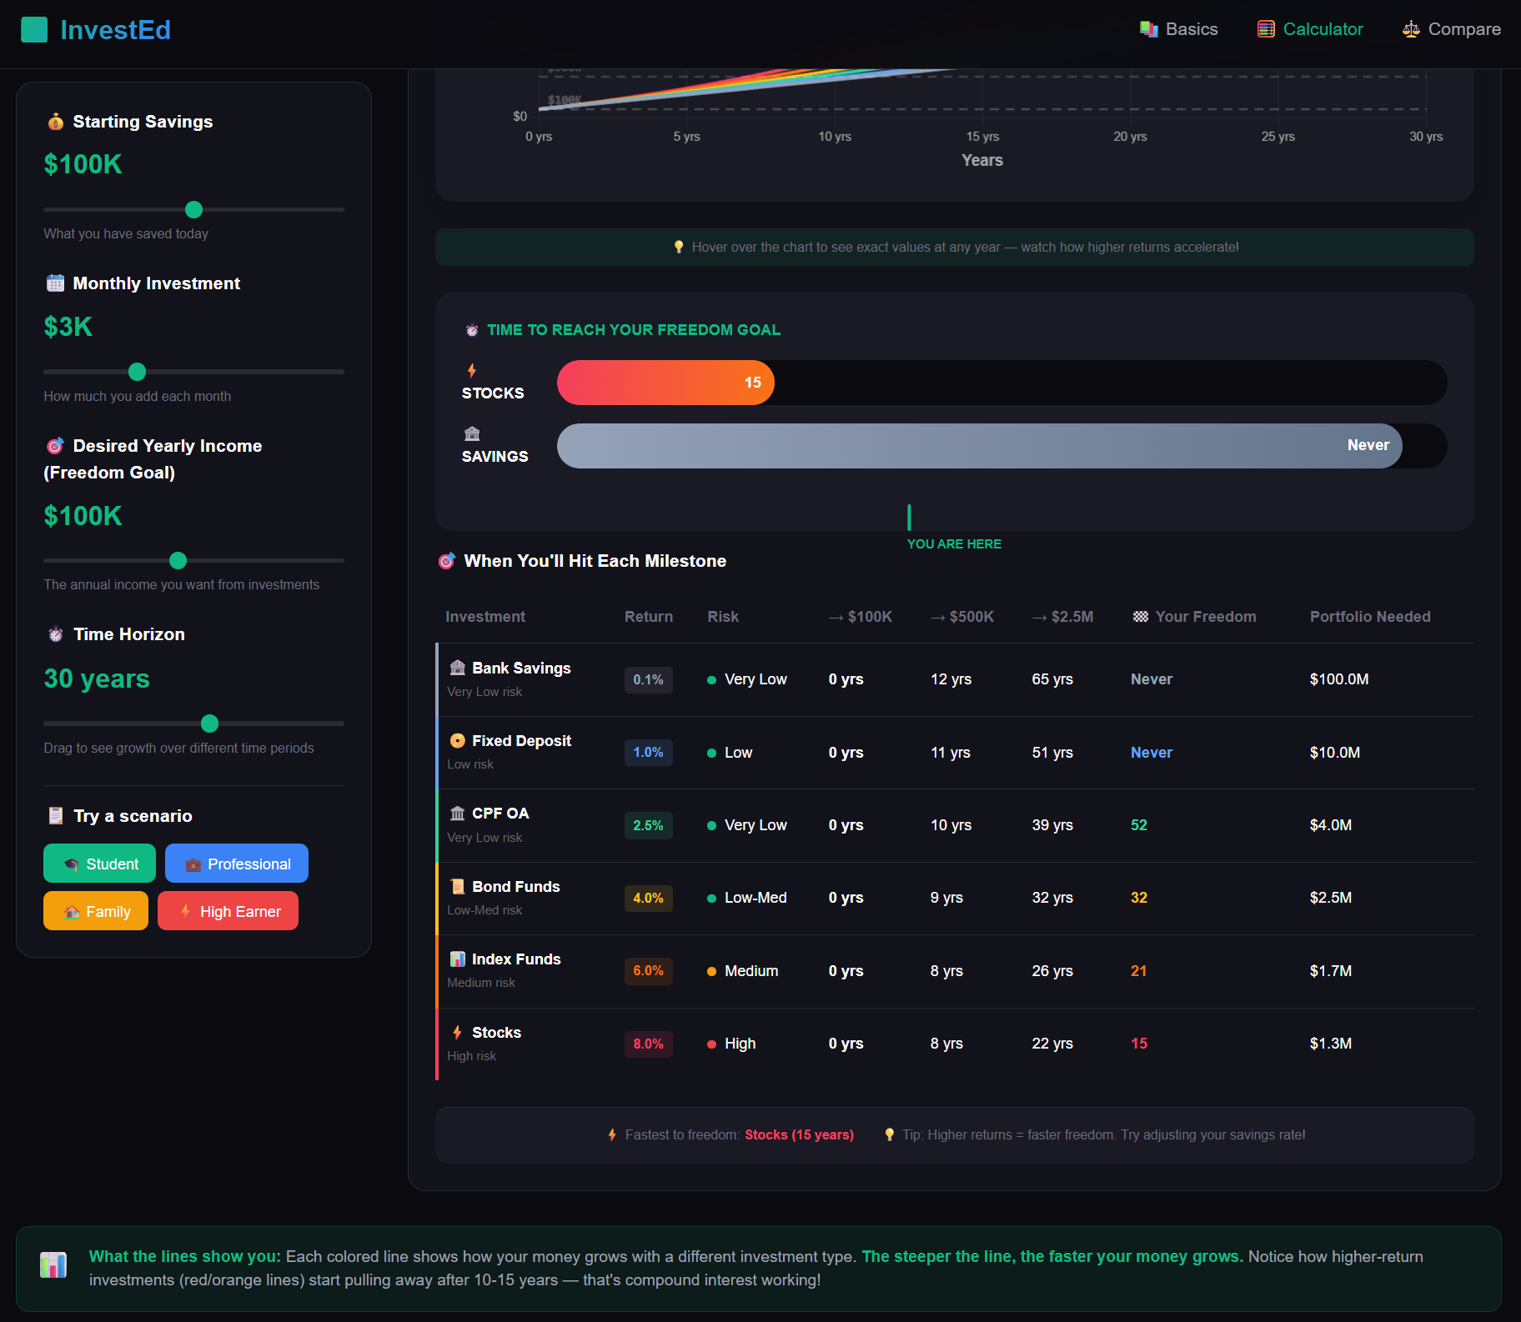Click the Fixed Deposit row coin icon
This screenshot has height=1322, width=1521.
[x=458, y=741]
